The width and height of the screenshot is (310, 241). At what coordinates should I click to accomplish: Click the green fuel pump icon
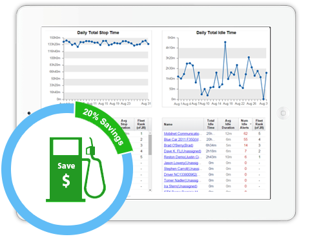pos(76,169)
